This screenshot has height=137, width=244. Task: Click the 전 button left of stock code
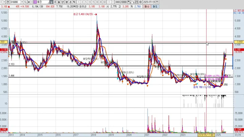point(8,2)
